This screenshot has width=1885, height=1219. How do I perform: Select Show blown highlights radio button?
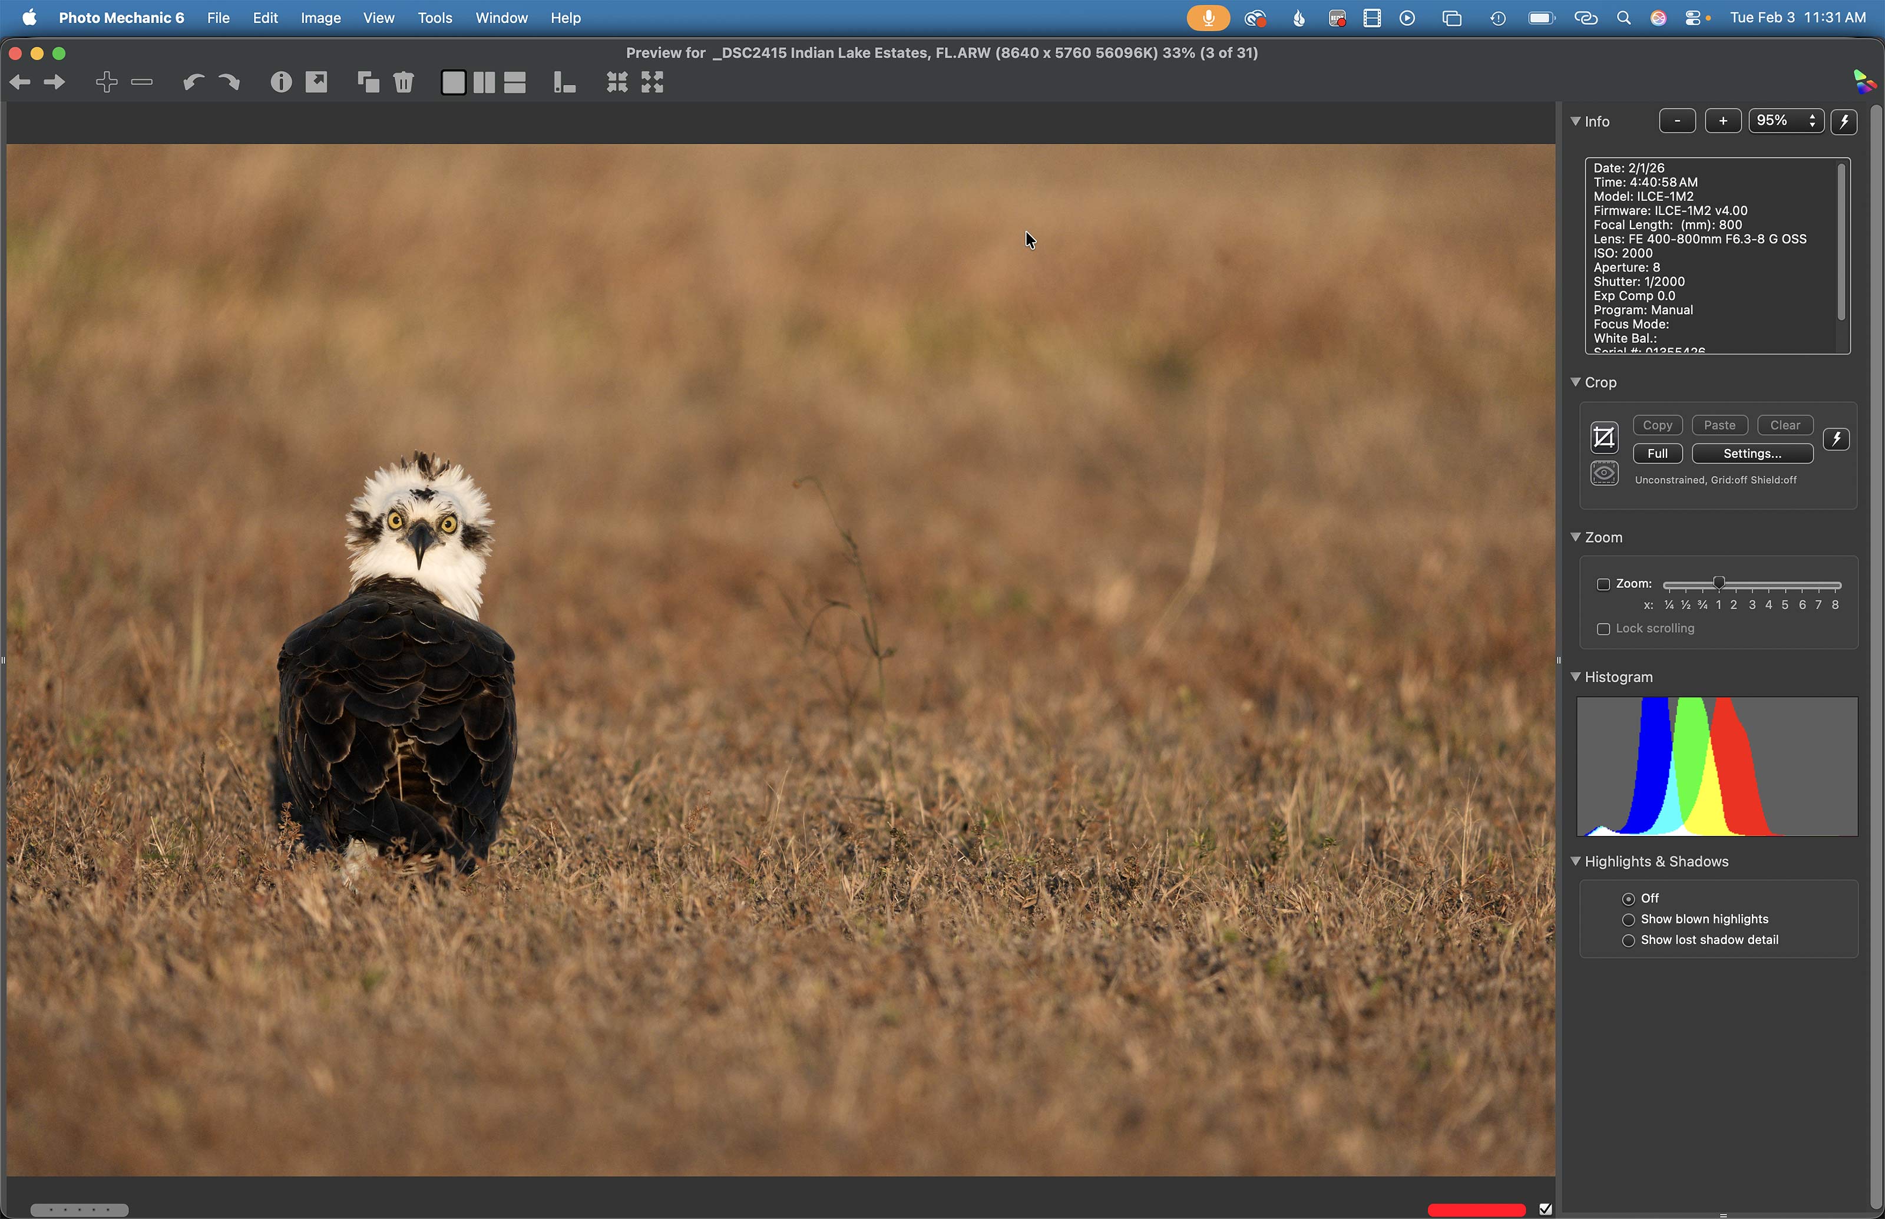coord(1629,920)
